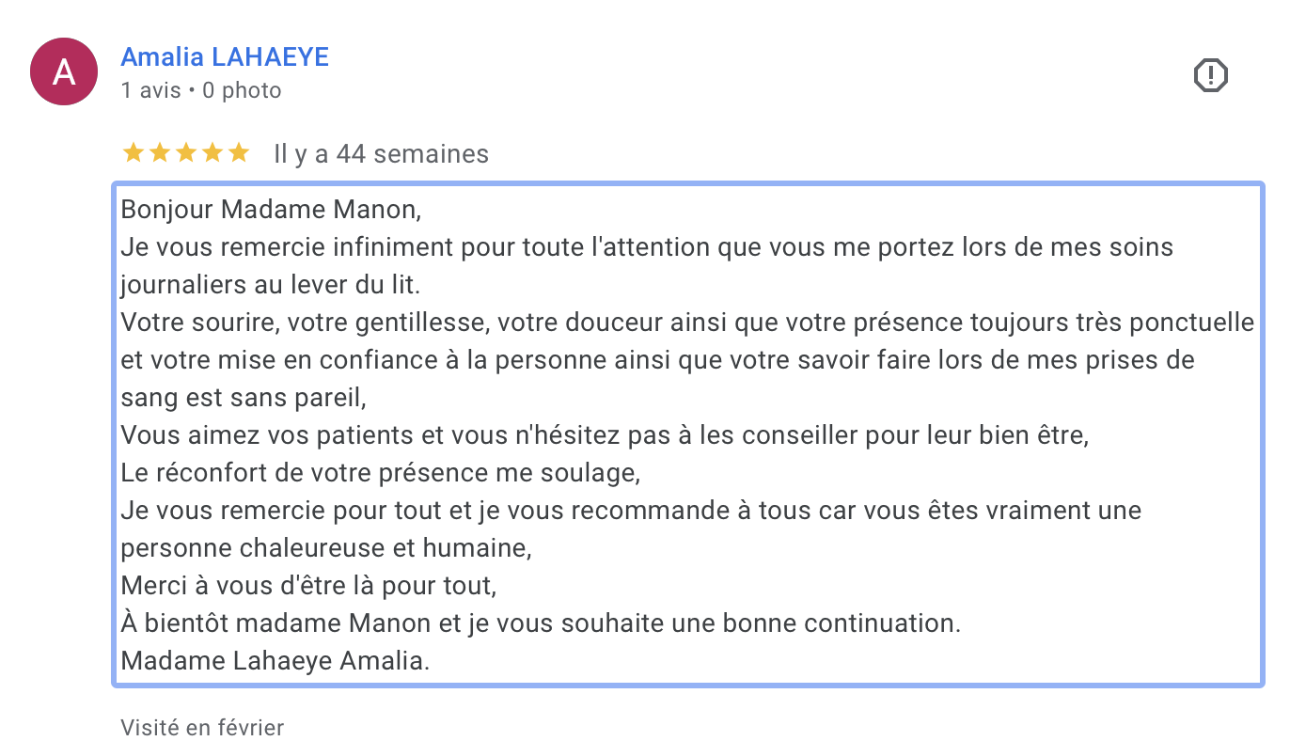Click the line starting "À bientôt madame Manon"
The width and height of the screenshot is (1290, 741).
tap(541, 623)
